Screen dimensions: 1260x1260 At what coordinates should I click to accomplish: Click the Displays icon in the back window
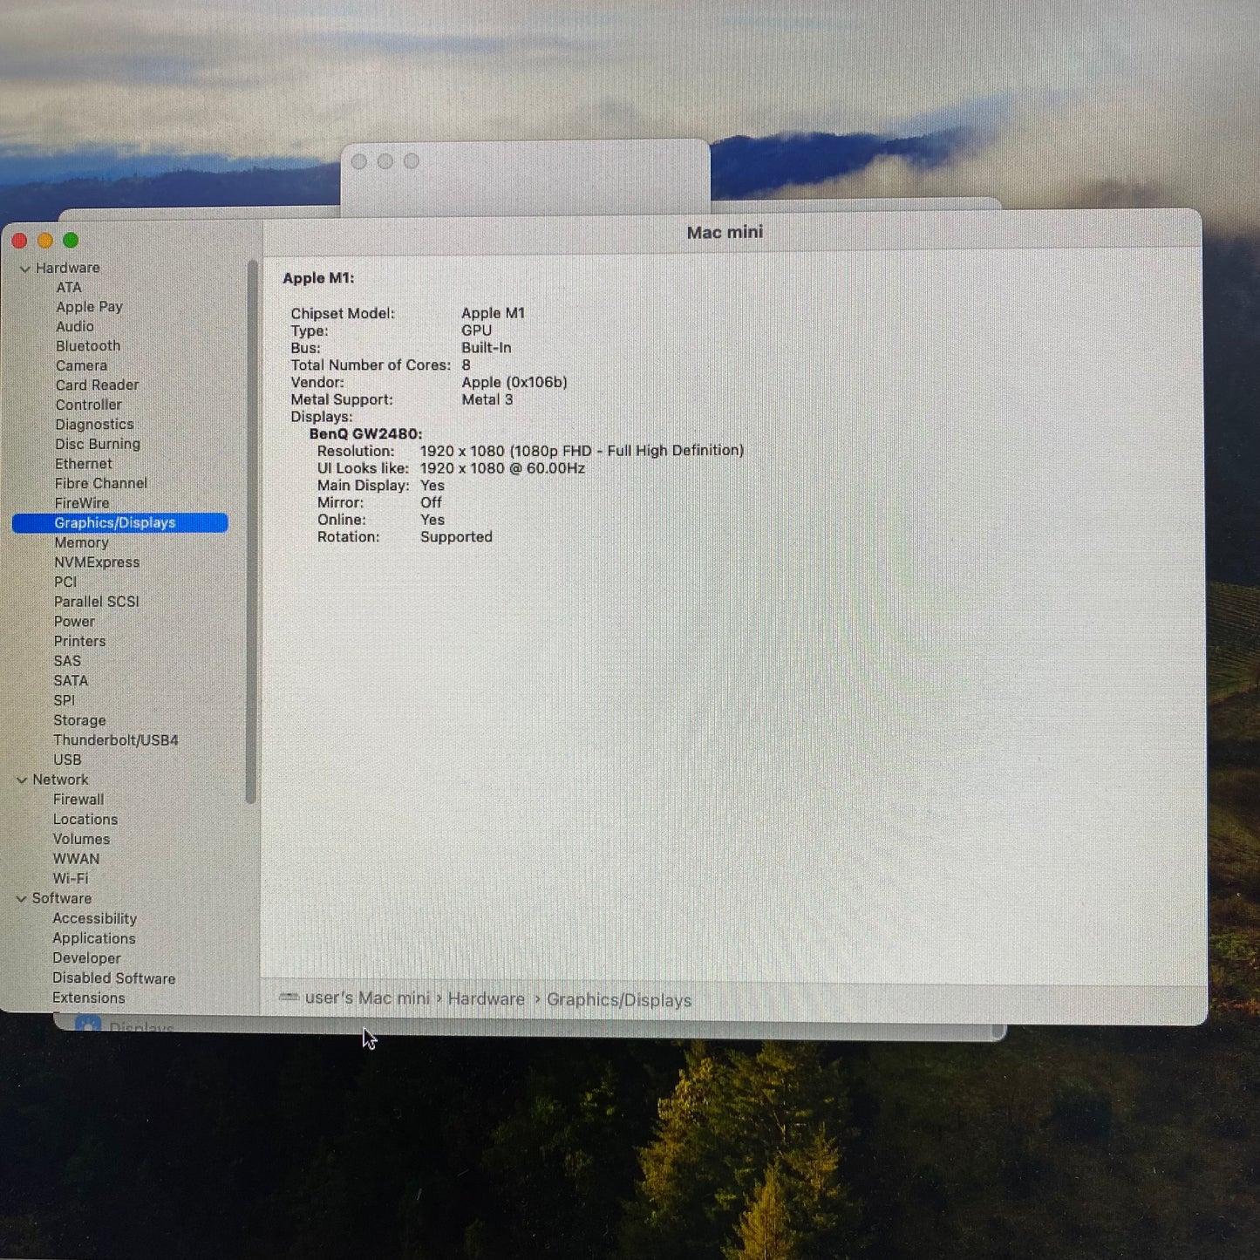coord(88,1024)
